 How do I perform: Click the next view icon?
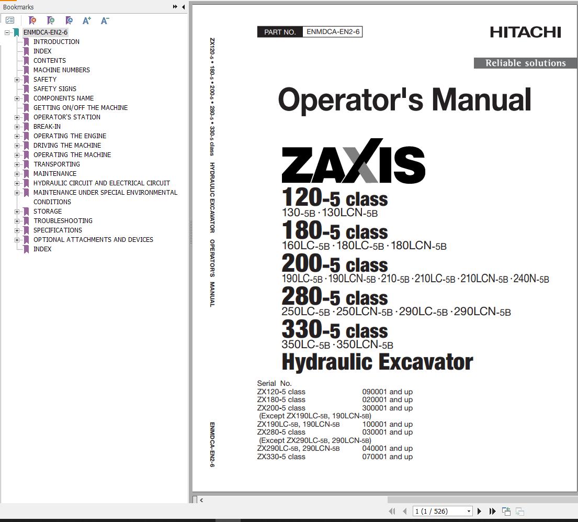pos(520,512)
